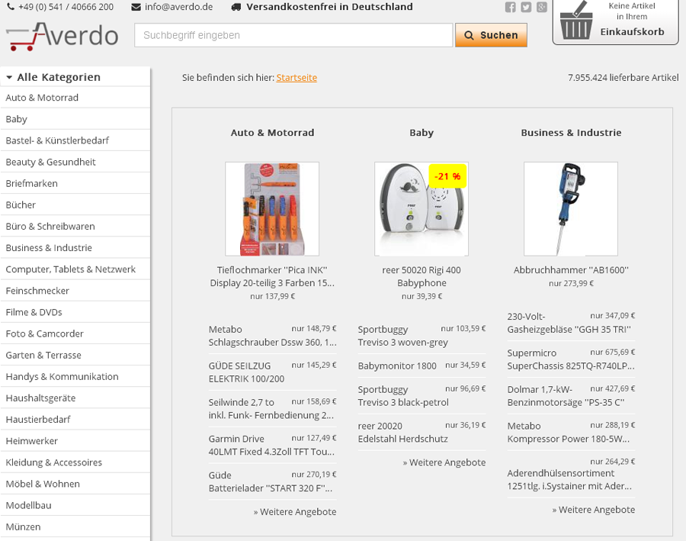686x541 pixels.
Task: Open Sportbuggy Treviso 3 black-petrol offer
Action: tap(422, 395)
